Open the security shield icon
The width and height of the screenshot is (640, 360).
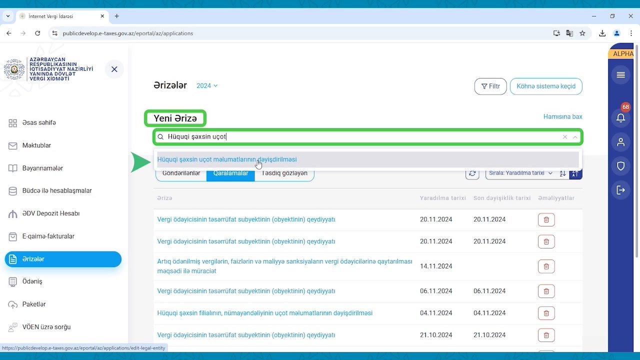[x=621, y=166]
